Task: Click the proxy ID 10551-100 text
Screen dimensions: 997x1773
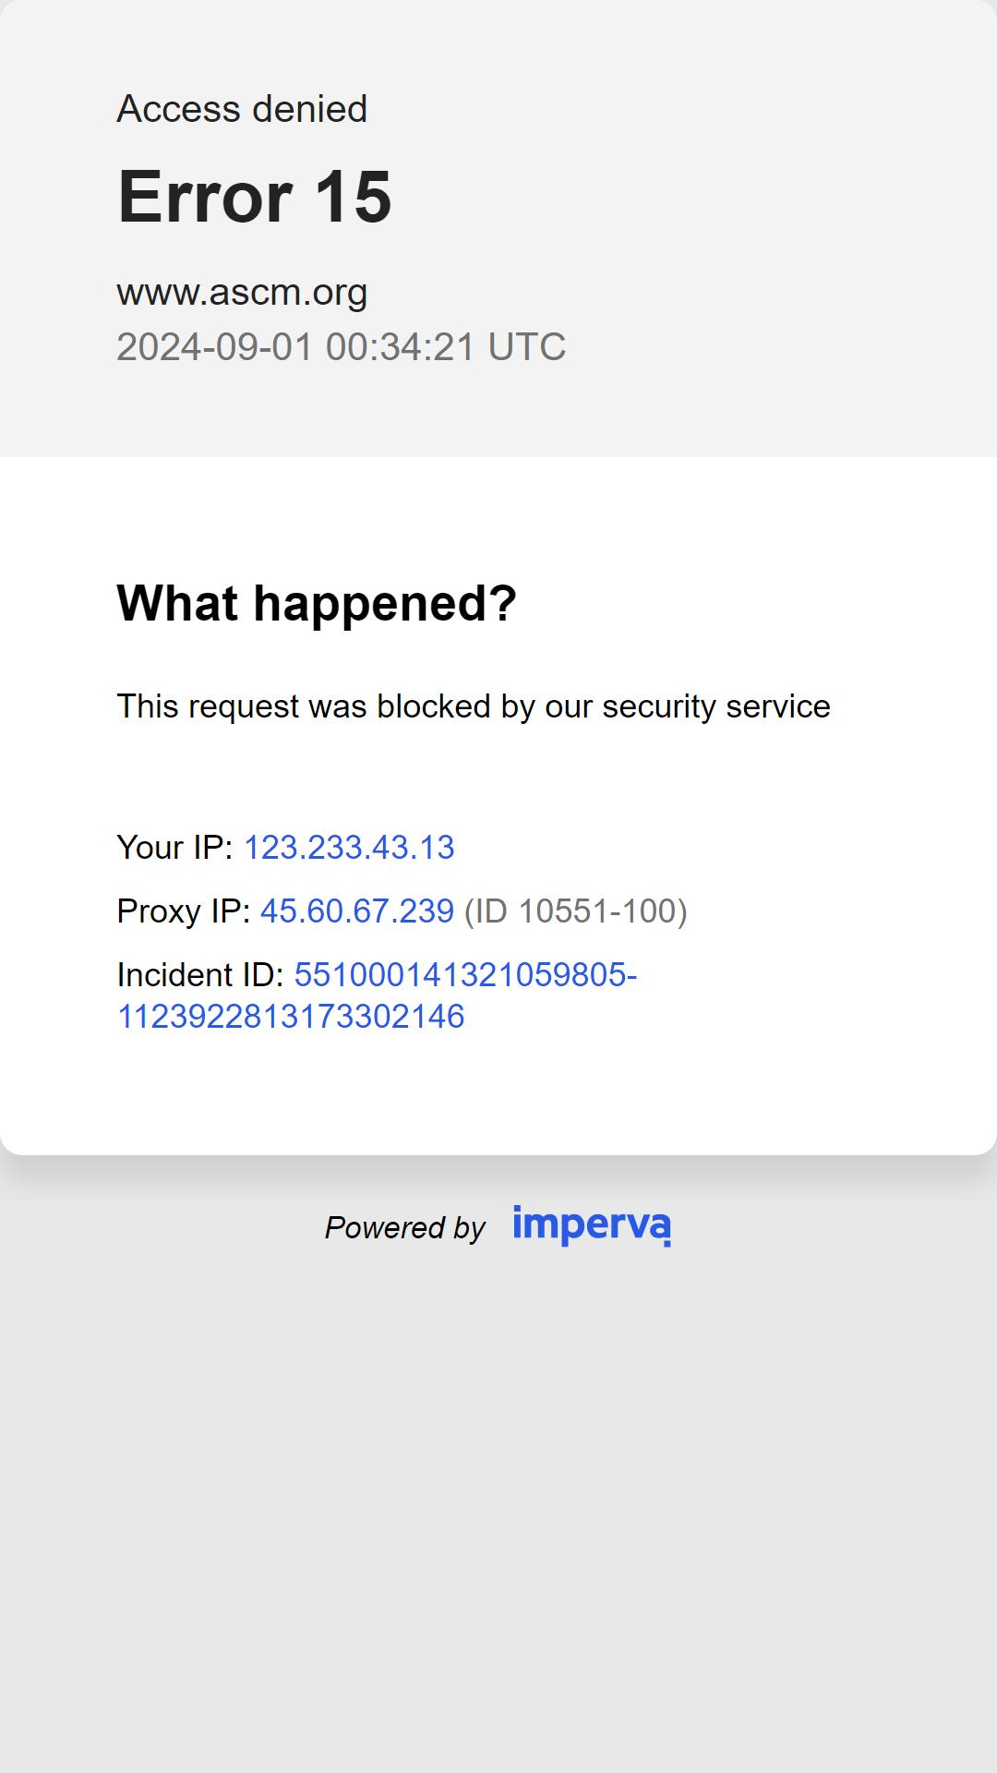Action: click(576, 911)
